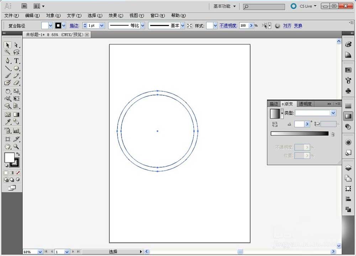Expand the stroke weight 1 pt dropdown

pyautogui.click(x=102, y=26)
